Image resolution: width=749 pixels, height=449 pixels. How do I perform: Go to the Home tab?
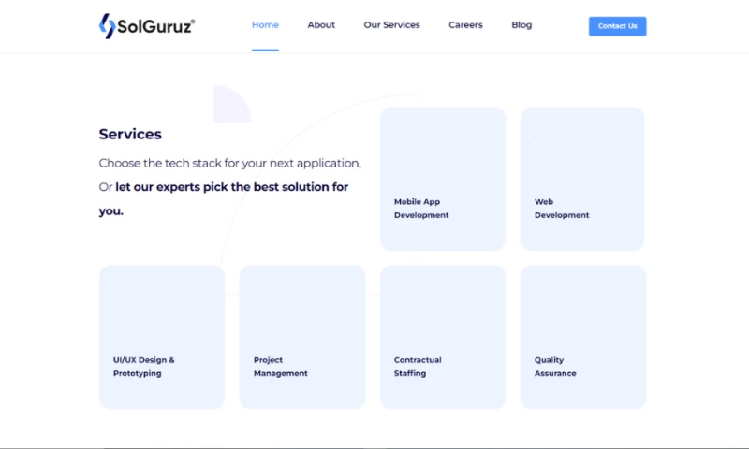(x=265, y=25)
